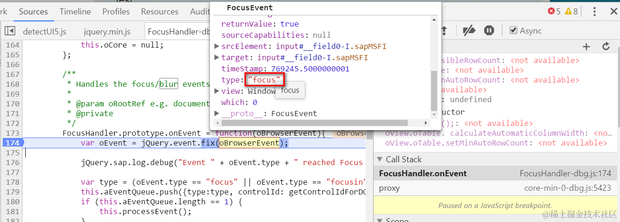This screenshot has width=620, height=222.
Task: Click the FocusEvent popup title
Action: click(x=250, y=7)
